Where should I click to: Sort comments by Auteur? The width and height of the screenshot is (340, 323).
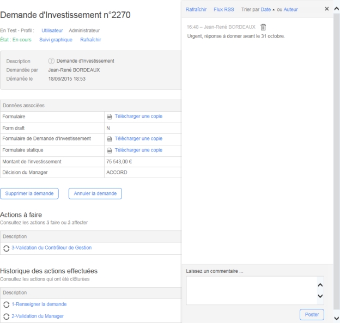click(291, 9)
